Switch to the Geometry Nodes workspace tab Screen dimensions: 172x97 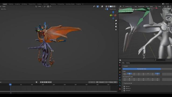(70, 4)
